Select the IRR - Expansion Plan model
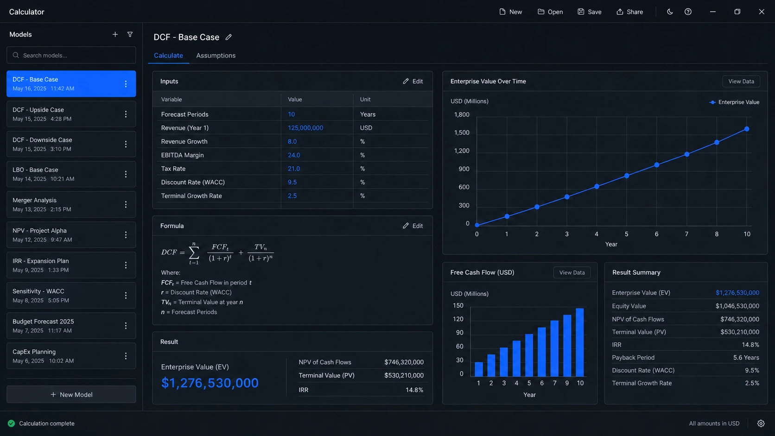Screen dimensions: 775x436 click(x=71, y=265)
